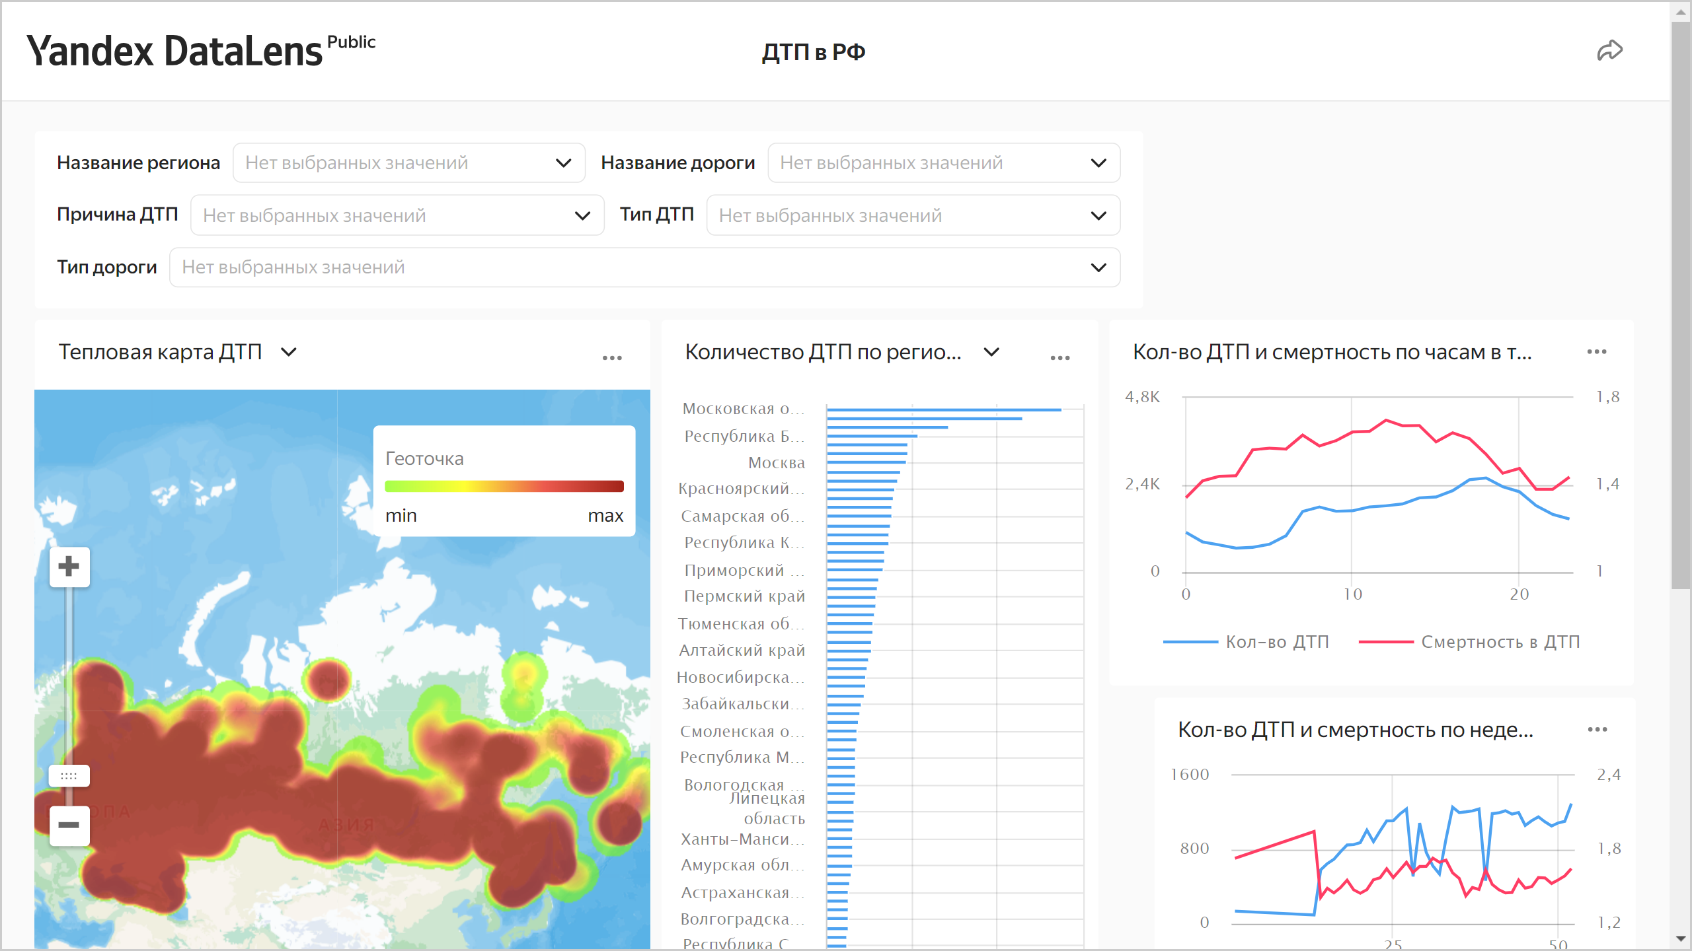Switch tab via Количество ДТП по регионам chevron
The image size is (1692, 951).
tap(991, 352)
